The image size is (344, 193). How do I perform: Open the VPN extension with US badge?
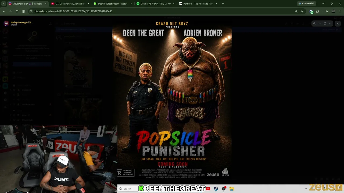coord(311,12)
